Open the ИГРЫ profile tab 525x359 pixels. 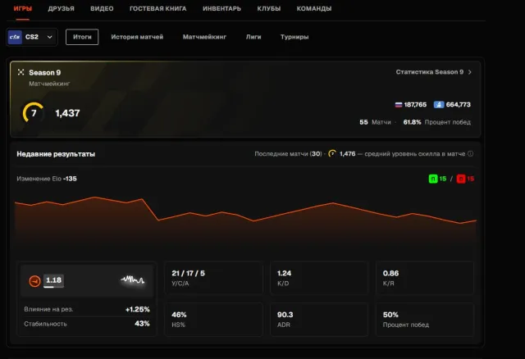(23, 9)
